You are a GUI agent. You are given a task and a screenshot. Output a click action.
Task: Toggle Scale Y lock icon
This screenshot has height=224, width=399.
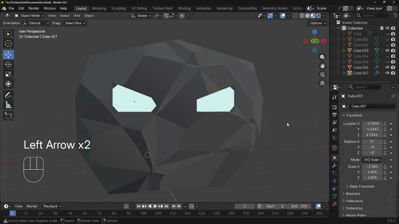[385, 172]
